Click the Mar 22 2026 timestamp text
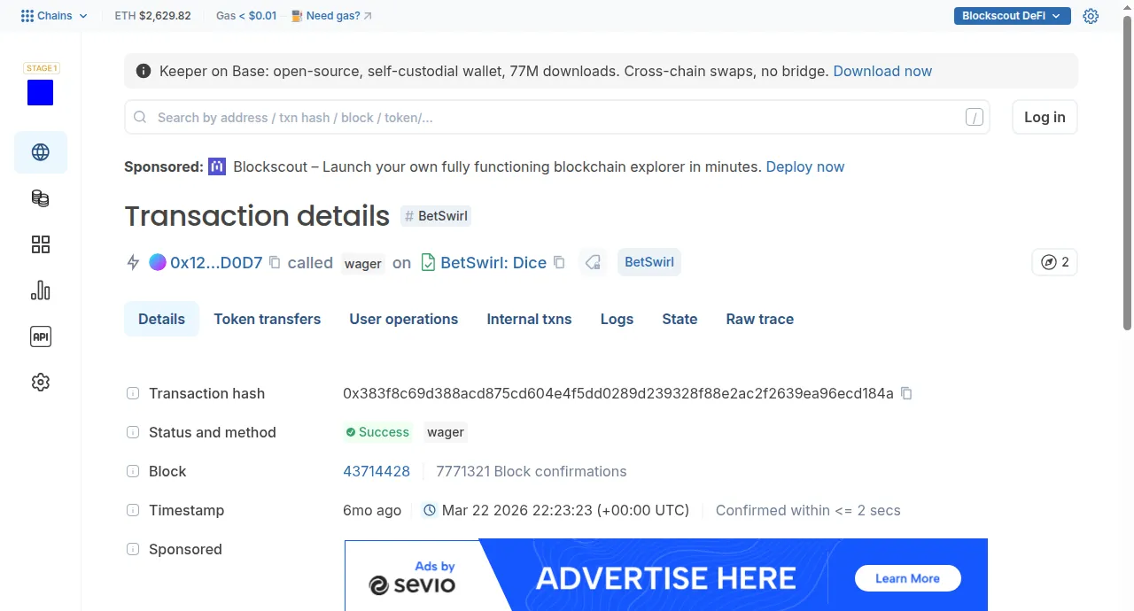Screen dimensions: 1134x611 point(565,510)
